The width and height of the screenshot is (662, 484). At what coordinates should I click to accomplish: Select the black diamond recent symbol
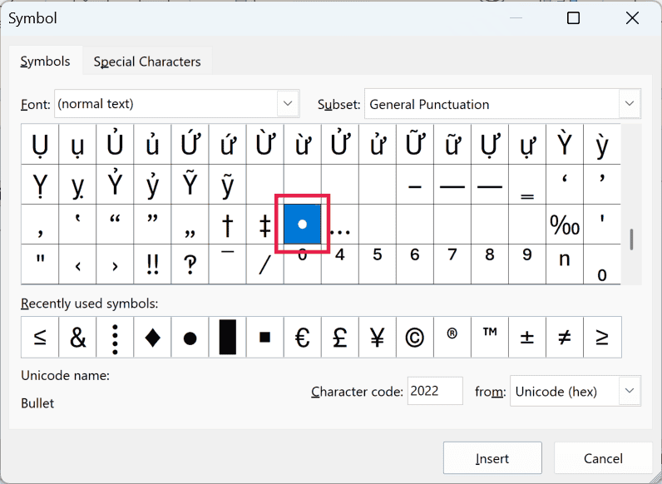152,337
